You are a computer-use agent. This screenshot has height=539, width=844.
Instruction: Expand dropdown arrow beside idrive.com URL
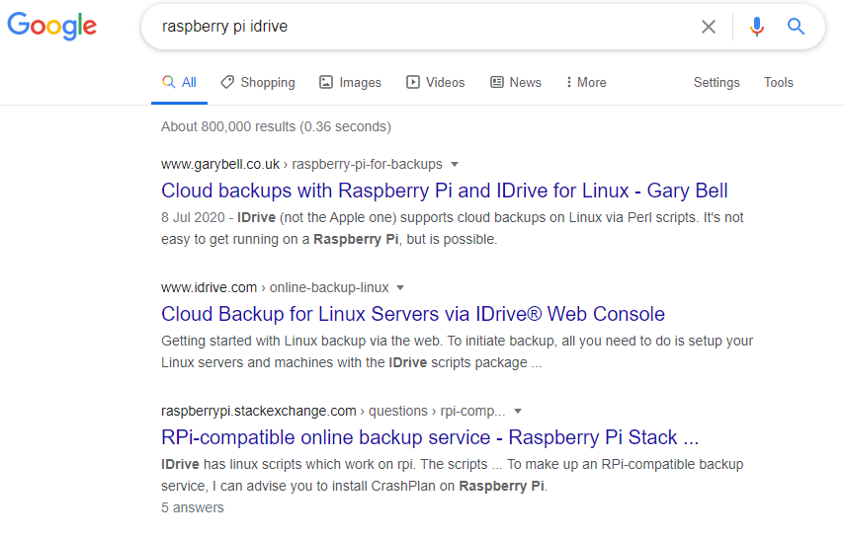400,288
